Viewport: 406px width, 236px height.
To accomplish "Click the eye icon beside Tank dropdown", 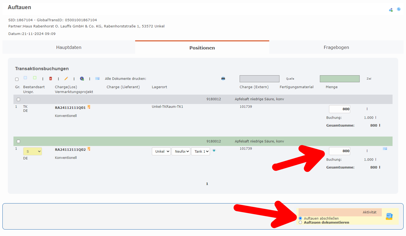I will [214, 151].
